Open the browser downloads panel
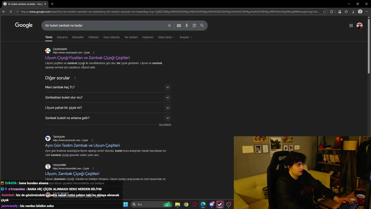This screenshot has height=209, width=371. click(x=353, y=12)
